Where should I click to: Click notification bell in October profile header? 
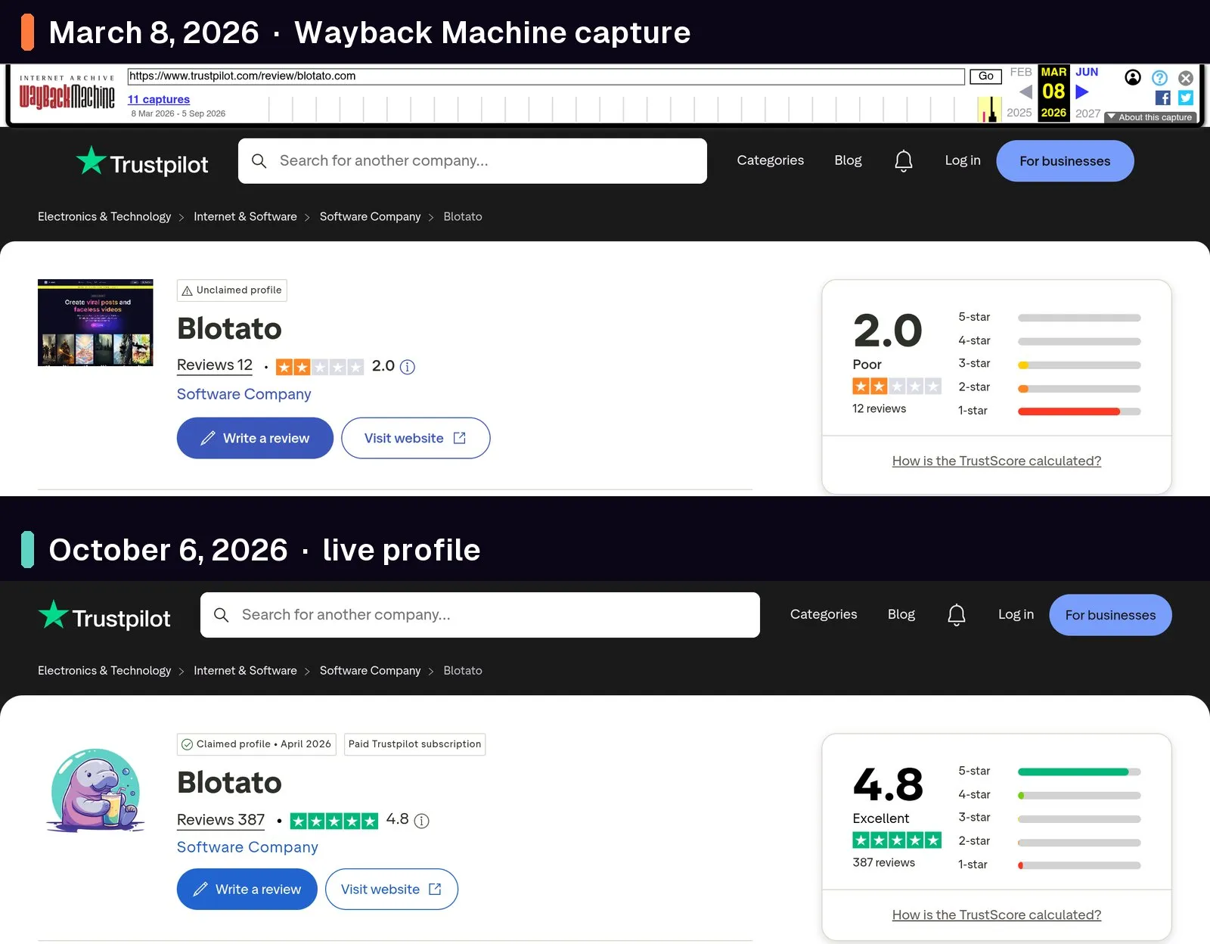point(957,614)
